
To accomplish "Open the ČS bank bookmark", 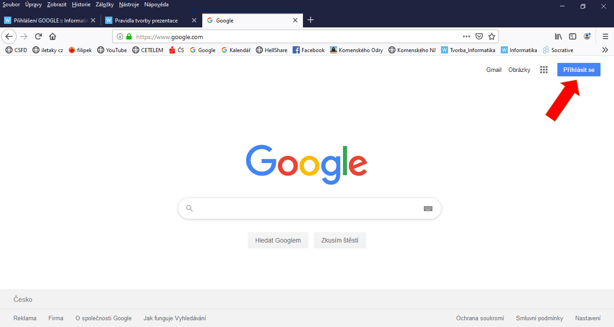I will pyautogui.click(x=177, y=50).
